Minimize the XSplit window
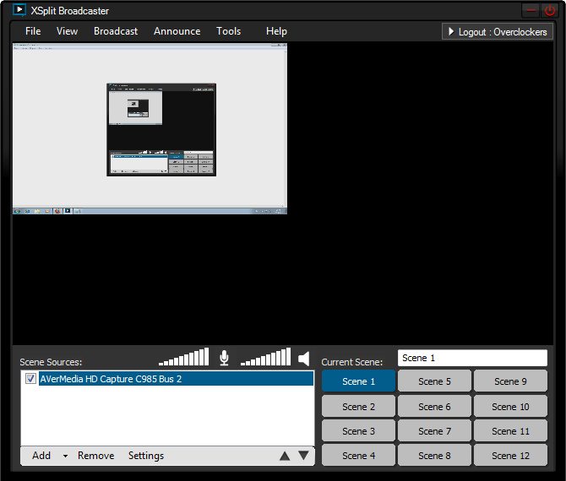The image size is (566, 481). coord(531,11)
